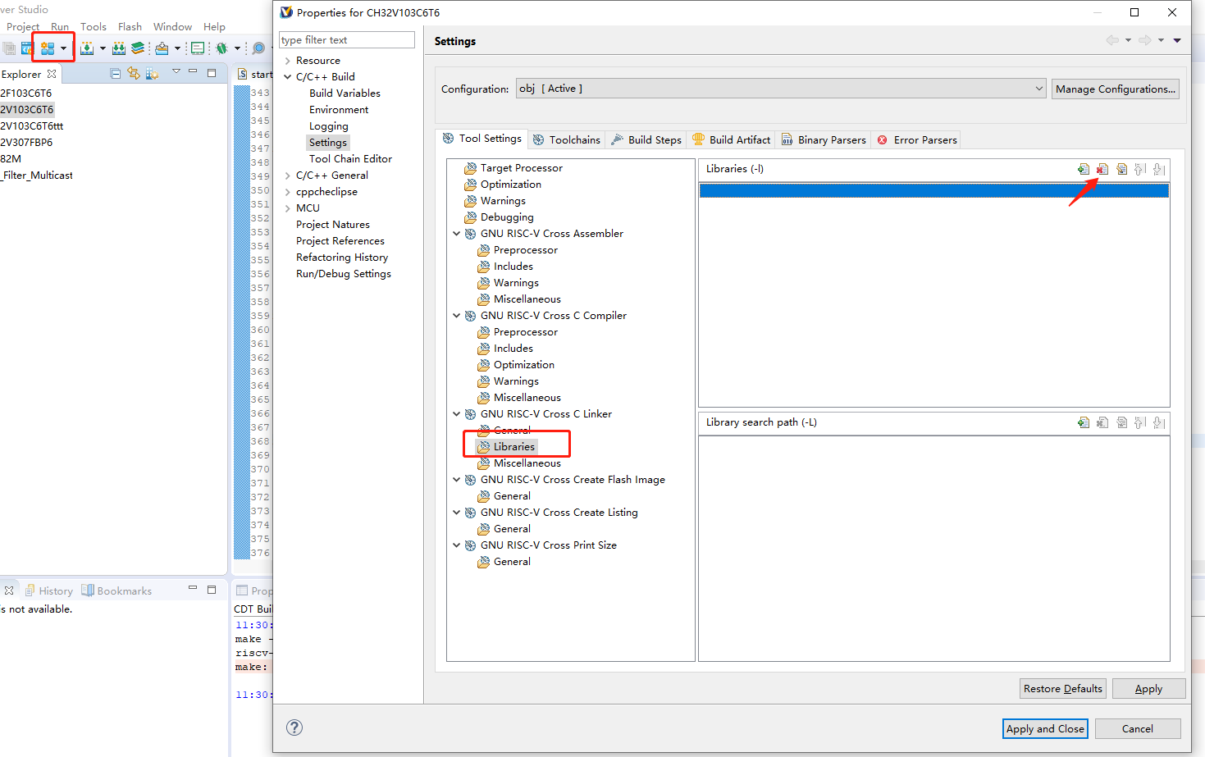Image resolution: width=1205 pixels, height=757 pixels.
Task: Click Collapse All icon in Explorer panel
Action: tap(116, 74)
